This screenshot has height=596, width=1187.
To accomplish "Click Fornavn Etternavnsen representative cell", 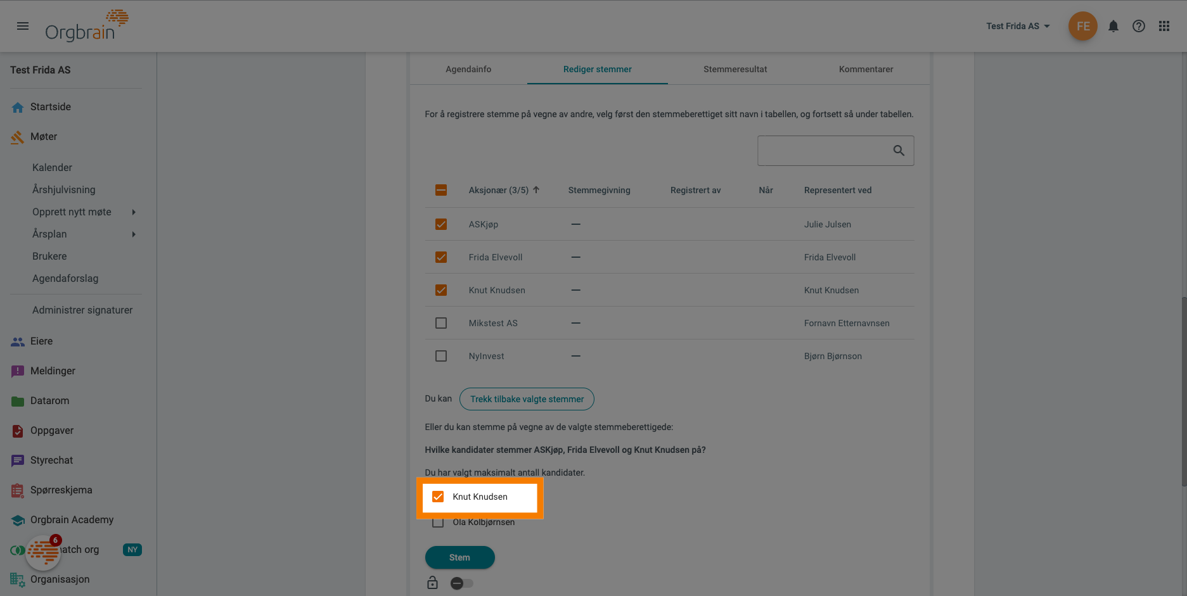I will coord(847,323).
